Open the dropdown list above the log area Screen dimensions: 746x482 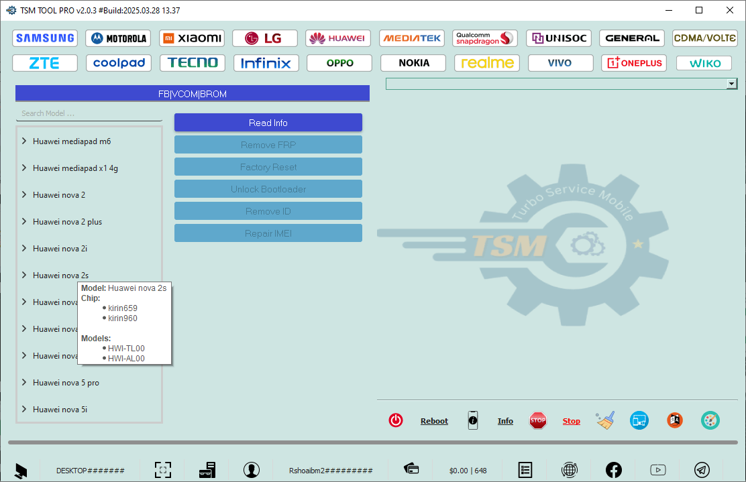coord(731,83)
